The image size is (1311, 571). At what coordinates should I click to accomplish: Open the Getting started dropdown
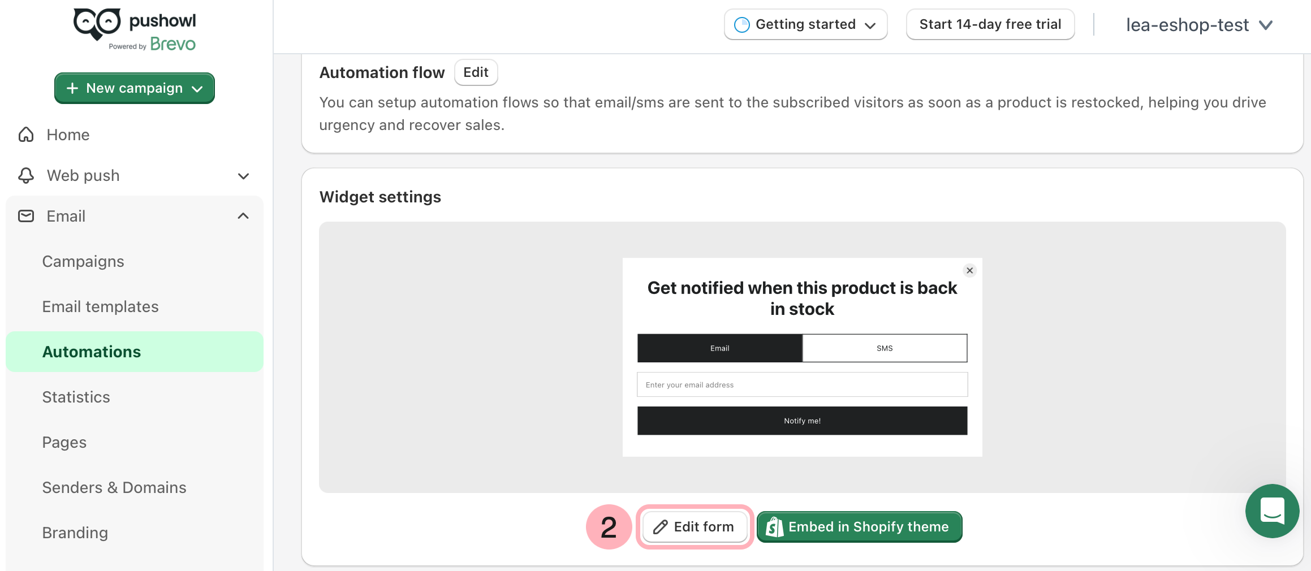(x=871, y=24)
